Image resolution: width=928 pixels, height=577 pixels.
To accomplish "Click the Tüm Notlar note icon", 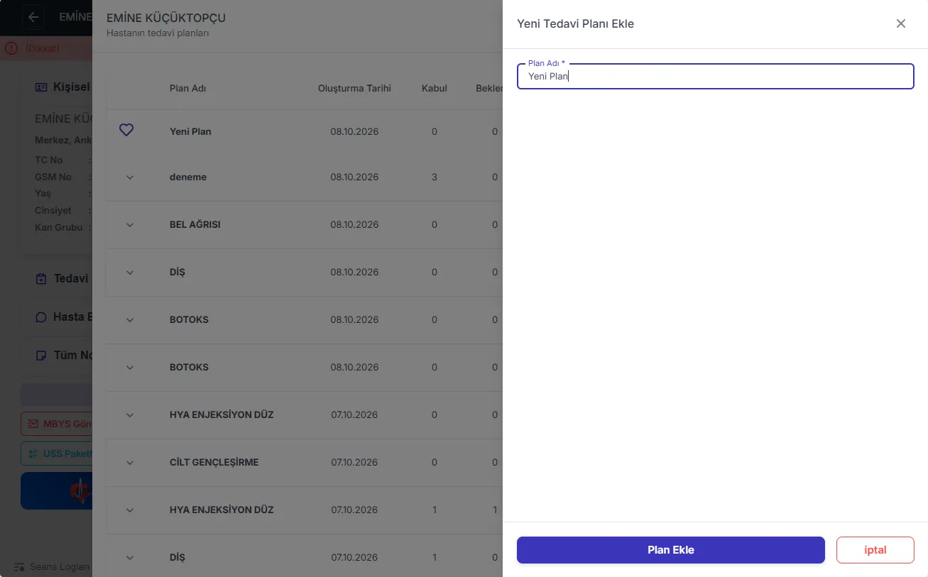I will tap(41, 355).
